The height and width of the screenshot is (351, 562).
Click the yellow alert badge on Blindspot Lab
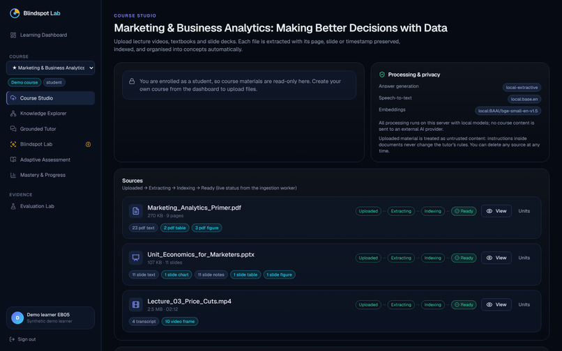coord(88,144)
